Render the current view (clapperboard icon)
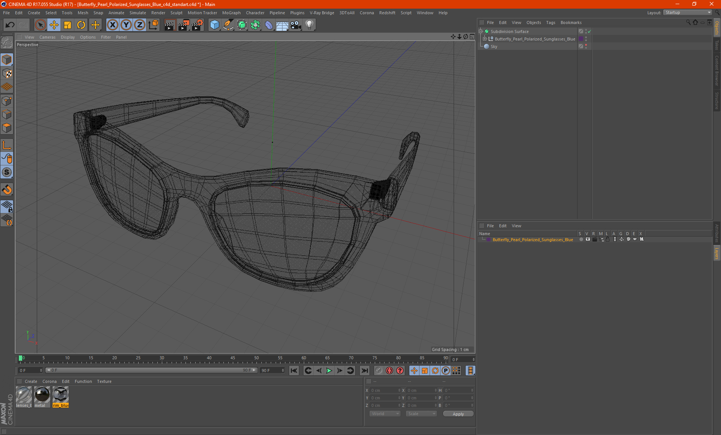 coord(170,25)
